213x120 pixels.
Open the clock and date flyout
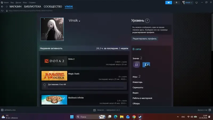203,117
